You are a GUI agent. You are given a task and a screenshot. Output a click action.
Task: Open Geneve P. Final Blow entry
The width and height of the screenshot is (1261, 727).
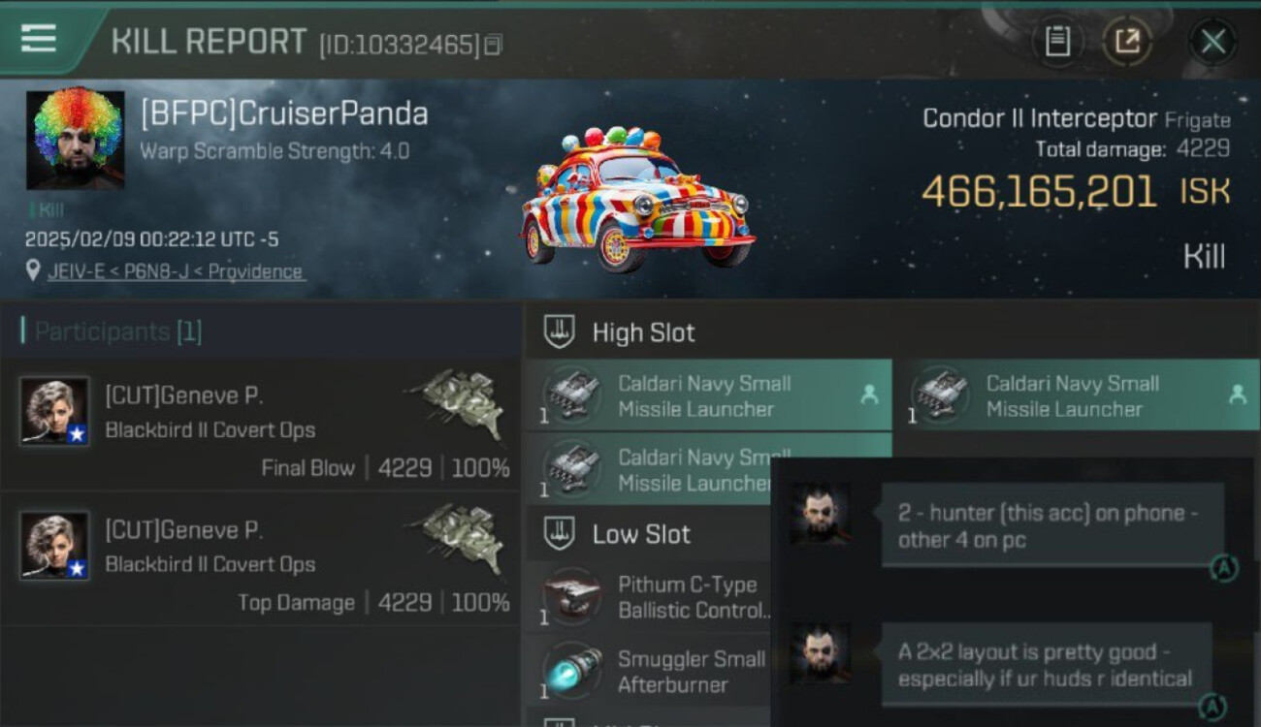261,424
